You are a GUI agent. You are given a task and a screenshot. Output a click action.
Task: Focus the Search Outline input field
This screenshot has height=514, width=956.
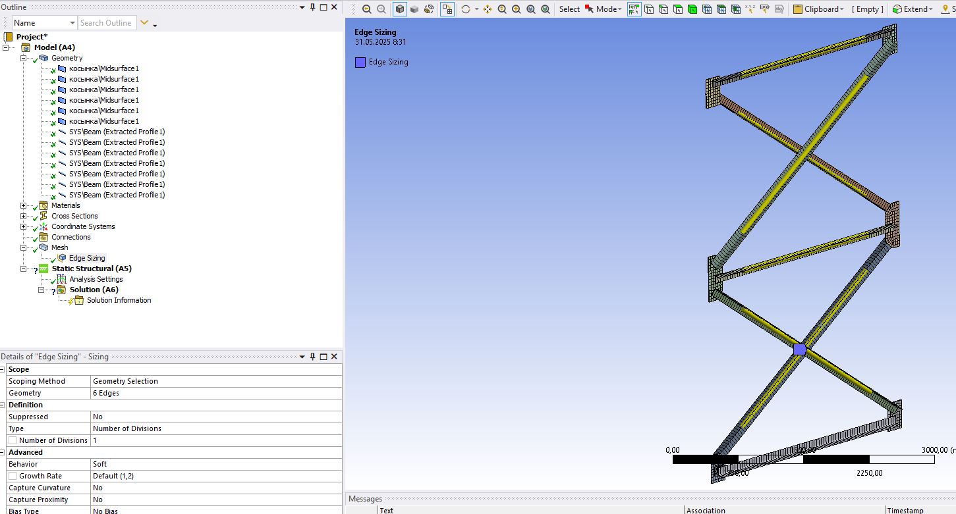tap(107, 23)
